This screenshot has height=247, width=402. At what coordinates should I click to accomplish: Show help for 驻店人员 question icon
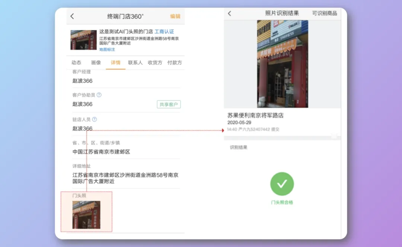click(x=94, y=119)
